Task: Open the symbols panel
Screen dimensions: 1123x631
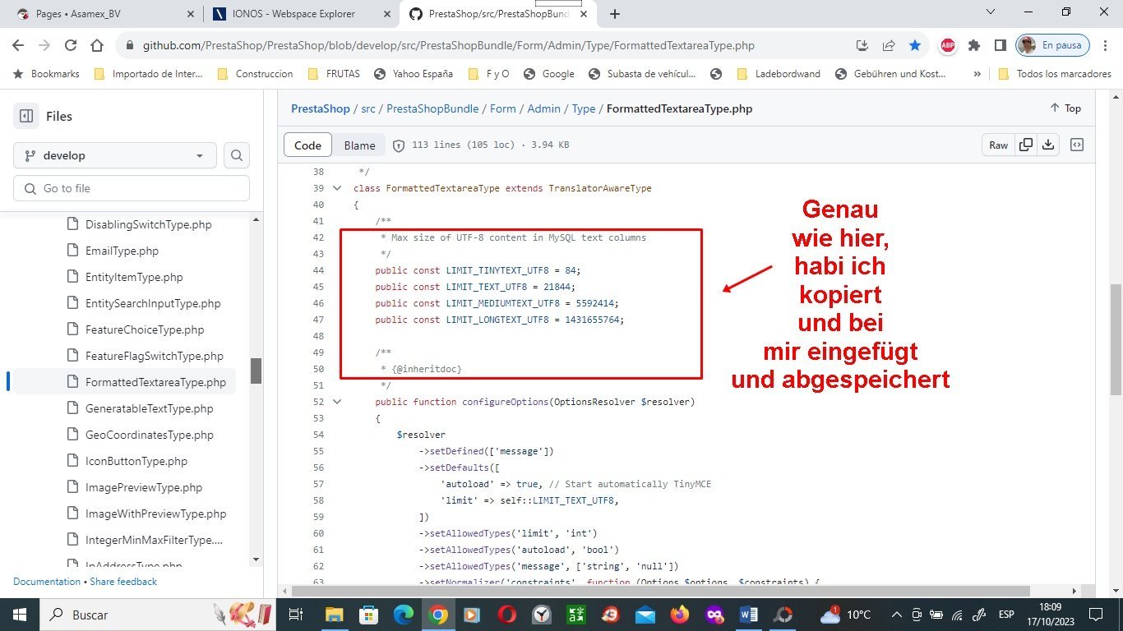Action: [x=1077, y=145]
